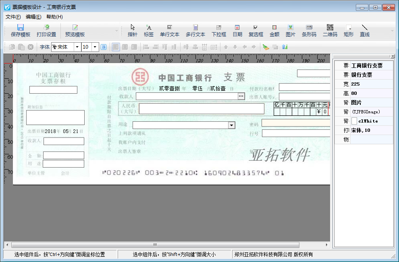Select the 单行文本 single-line text tool
Screen dimensions: 399x262
coord(169,31)
